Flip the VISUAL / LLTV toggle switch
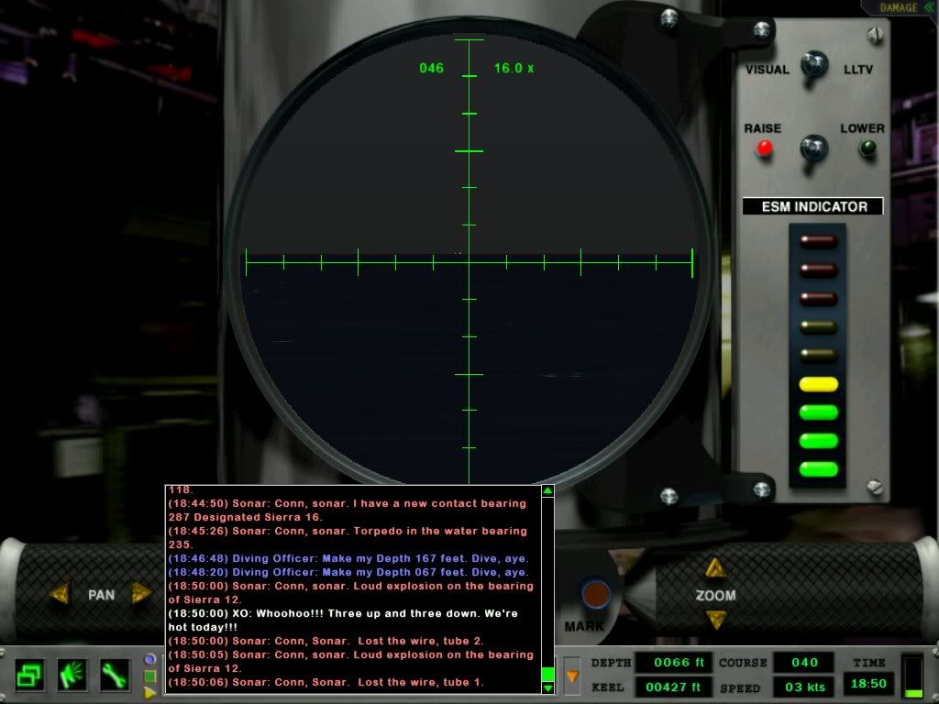 [814, 67]
